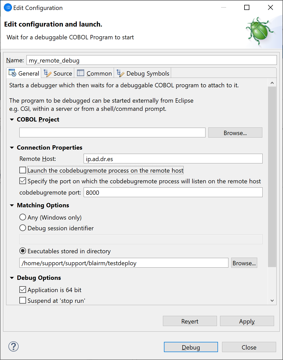Open the Debug Symbols tab
This screenshot has width=283, height=360.
click(x=143, y=73)
